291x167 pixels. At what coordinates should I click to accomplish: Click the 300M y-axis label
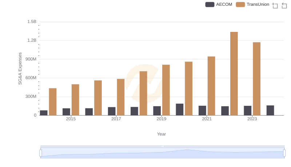(31, 96)
